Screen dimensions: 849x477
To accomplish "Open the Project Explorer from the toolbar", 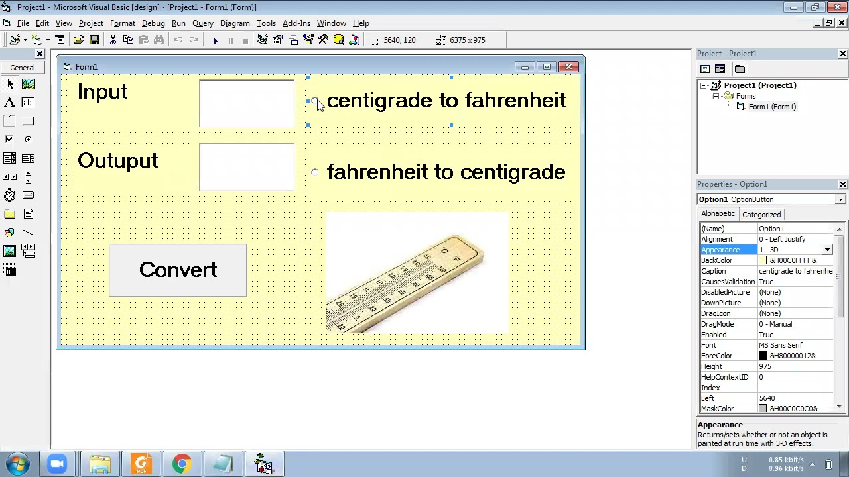I will (x=262, y=40).
